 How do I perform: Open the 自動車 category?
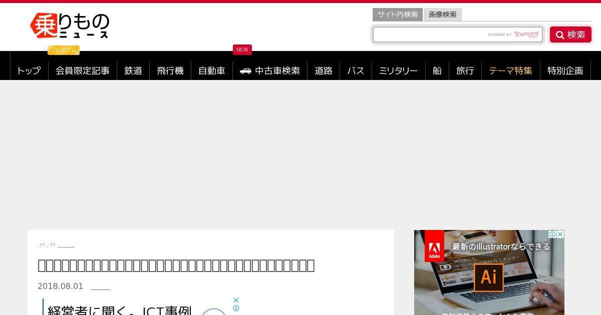click(x=212, y=70)
